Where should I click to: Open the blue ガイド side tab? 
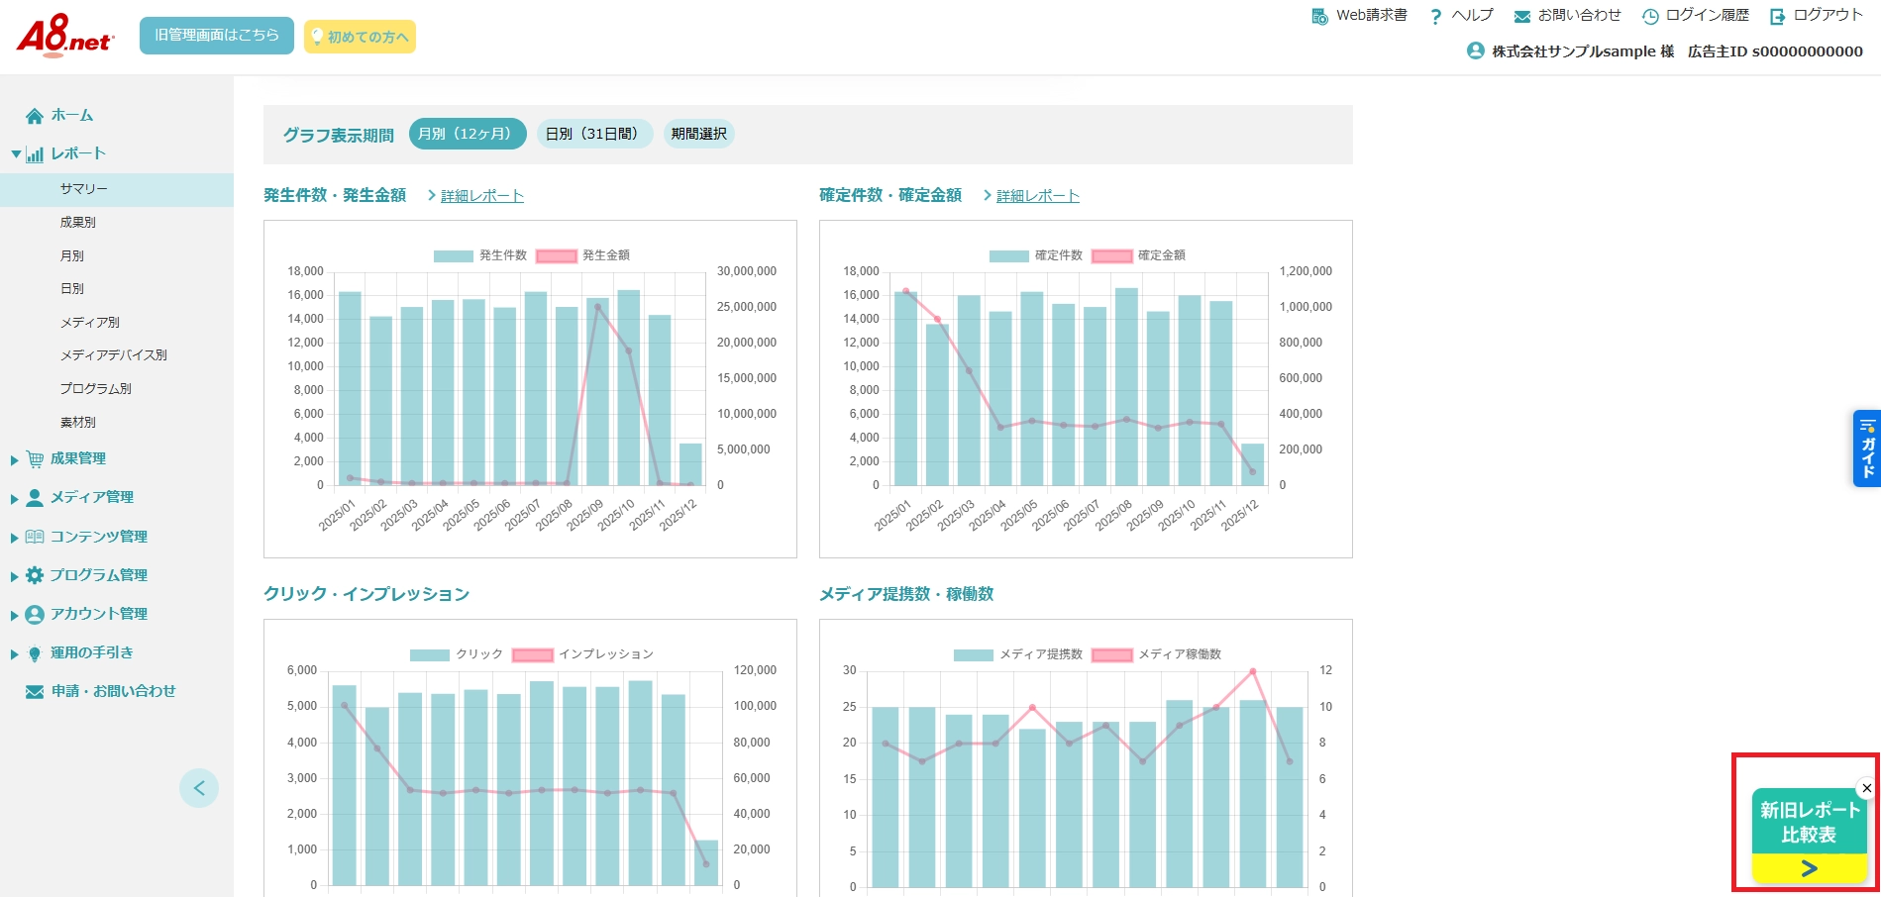pyautogui.click(x=1867, y=448)
